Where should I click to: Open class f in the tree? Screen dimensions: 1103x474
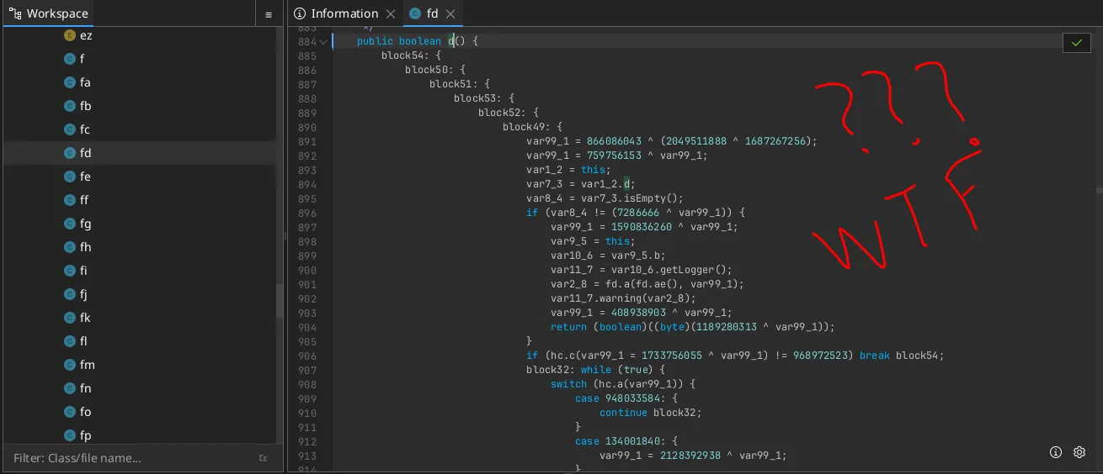[82, 59]
